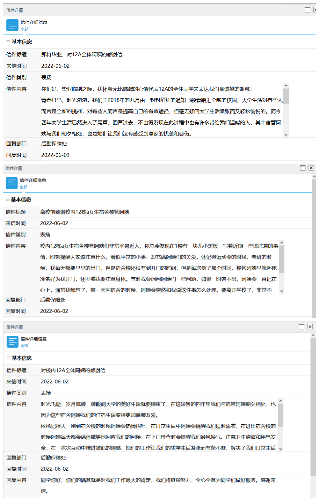The image size is (319, 501).
Task: Select the 全部 tab in the top panel
Action: click(x=25, y=29)
